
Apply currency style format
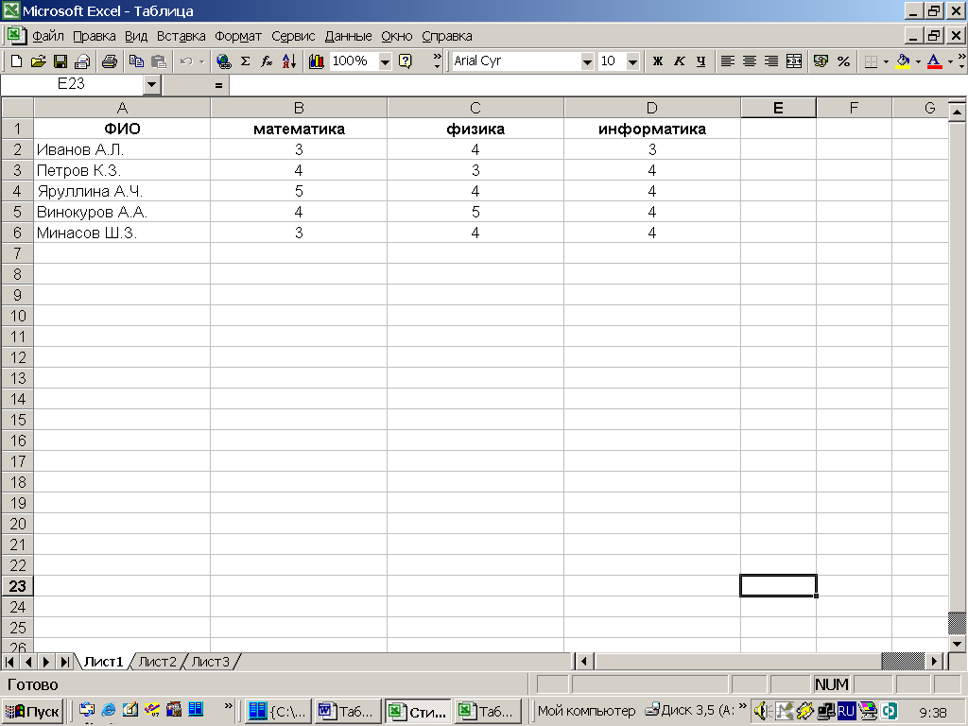click(x=821, y=61)
